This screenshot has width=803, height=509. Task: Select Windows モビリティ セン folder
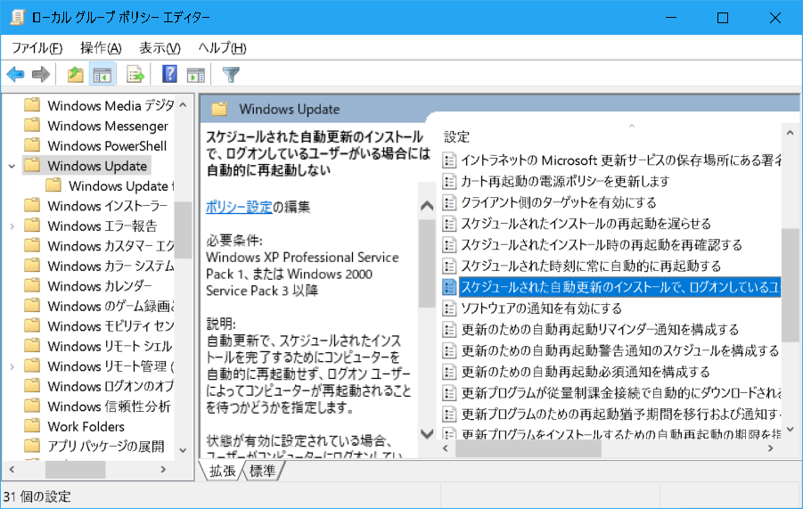point(111,325)
